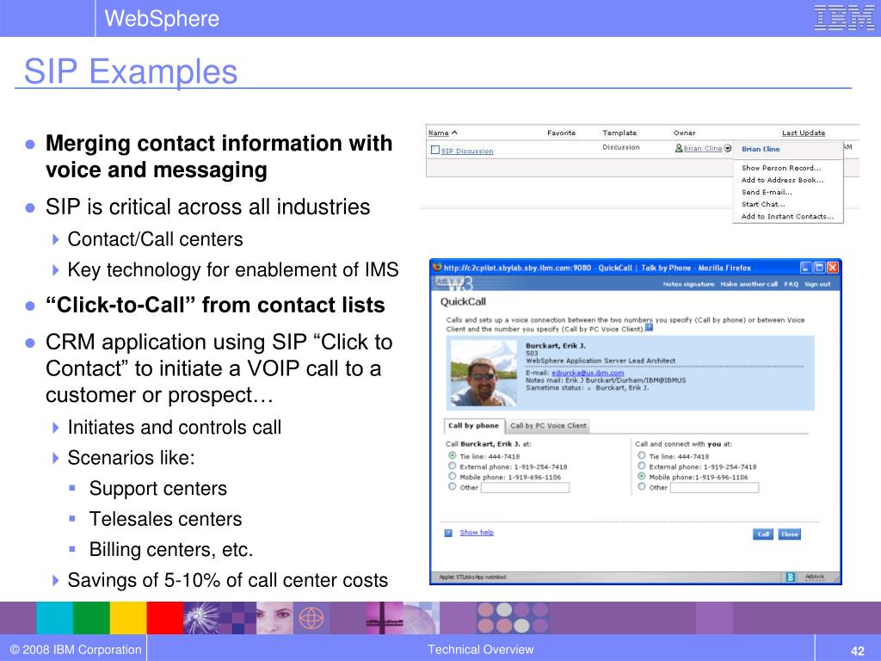
Task: Select Tie line radio under connect with you
Action: click(x=642, y=456)
